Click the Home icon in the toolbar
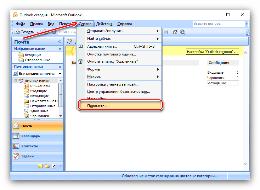Image resolution: width=260 pixels, height=190 pixels. [x=175, y=32]
